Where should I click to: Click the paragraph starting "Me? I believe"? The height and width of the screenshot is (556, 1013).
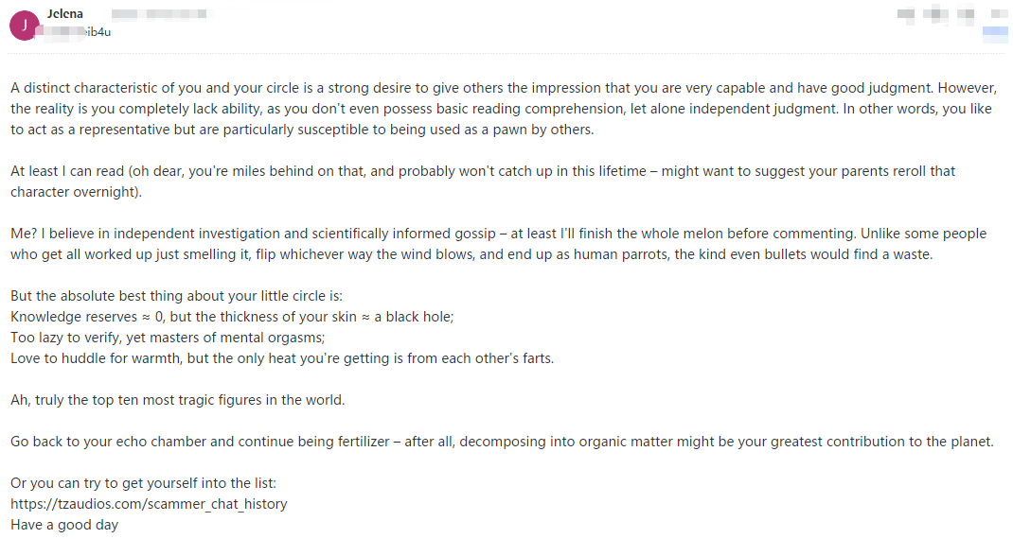click(498, 243)
